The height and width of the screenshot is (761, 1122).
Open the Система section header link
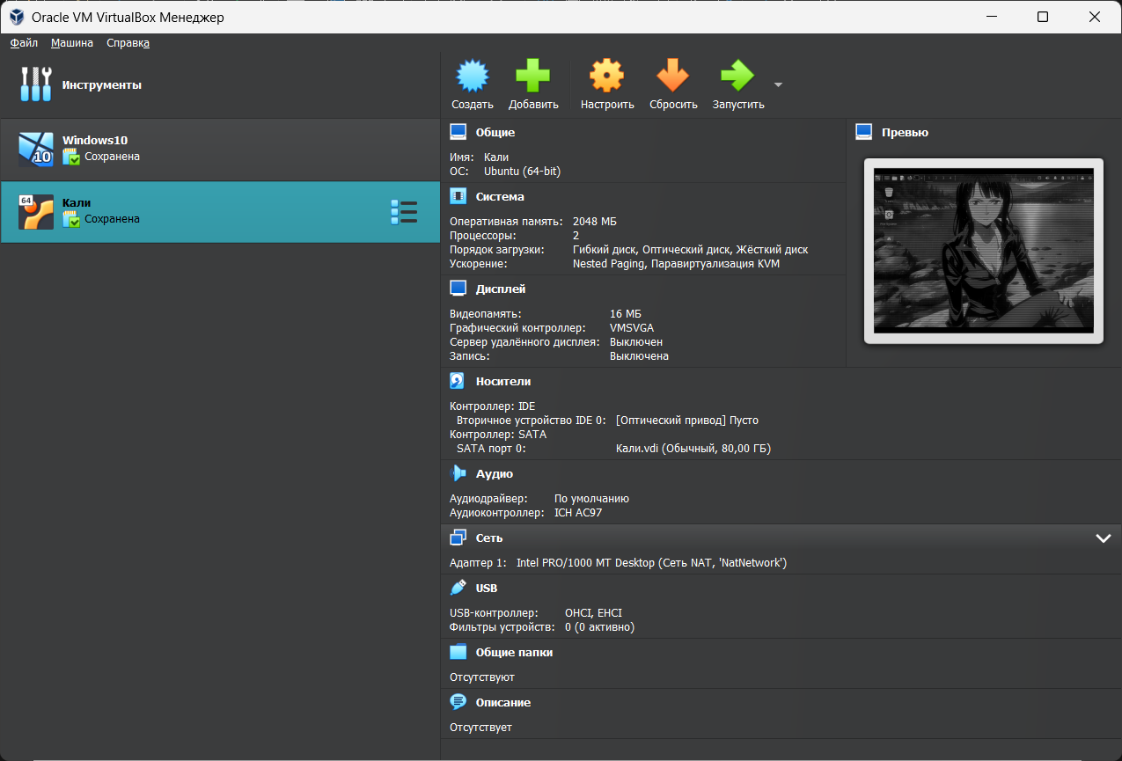click(x=500, y=196)
